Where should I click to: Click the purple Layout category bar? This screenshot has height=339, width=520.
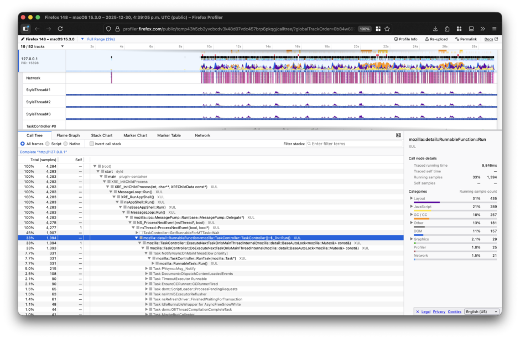point(427,202)
